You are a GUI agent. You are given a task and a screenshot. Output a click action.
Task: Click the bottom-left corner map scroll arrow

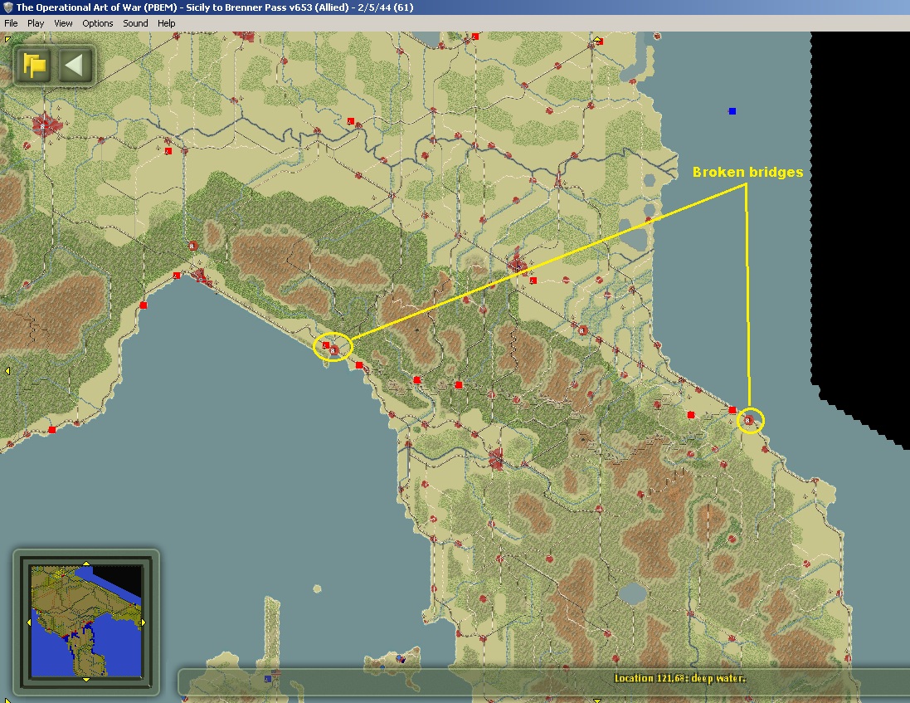click(7, 700)
